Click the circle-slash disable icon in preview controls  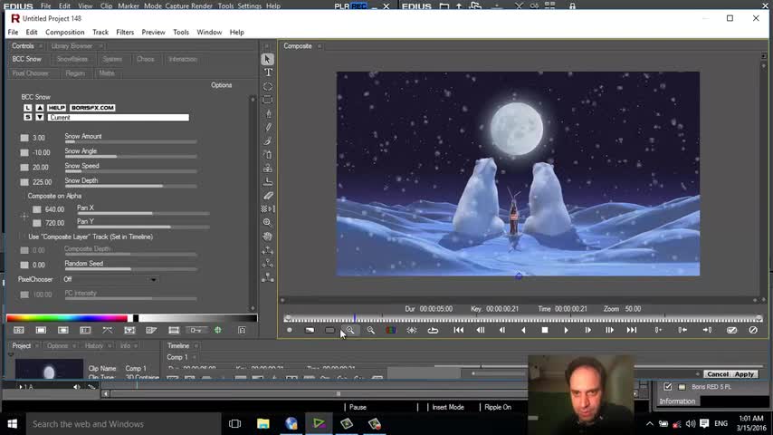(753, 330)
